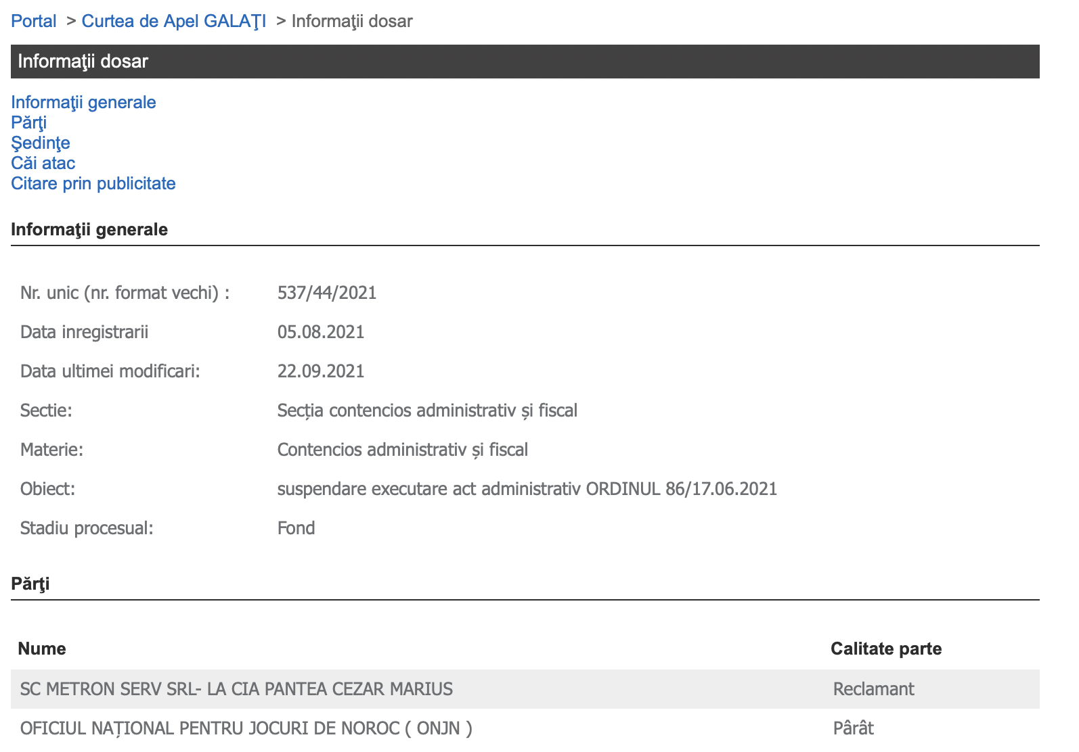Go to Curtea de Apel GALAŢI breadcrumb

[174, 21]
